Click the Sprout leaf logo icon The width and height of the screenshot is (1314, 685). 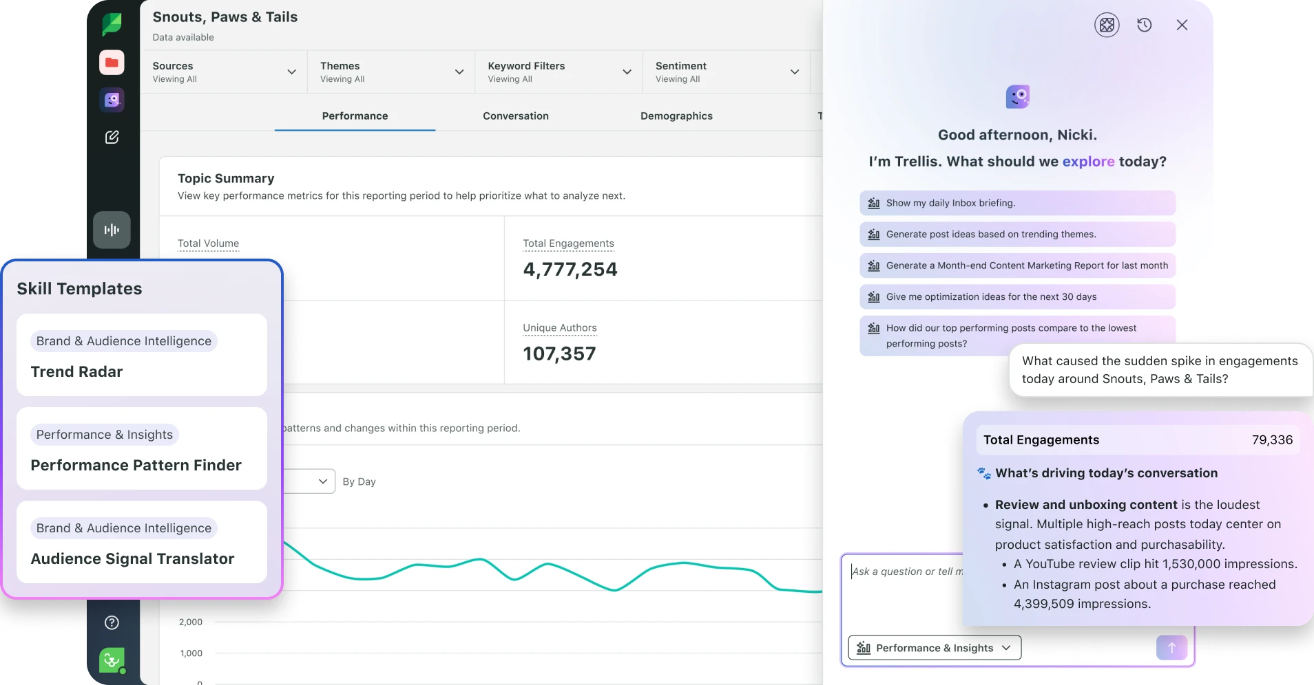click(112, 24)
